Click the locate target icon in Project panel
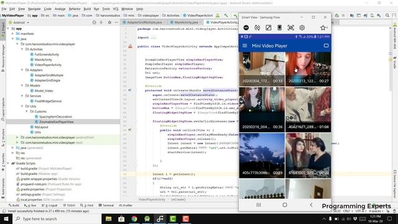This screenshot has width=398, height=224. [94, 22]
